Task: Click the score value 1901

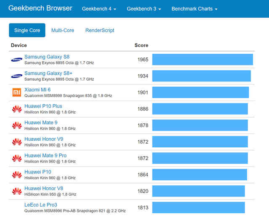Action: (143, 92)
